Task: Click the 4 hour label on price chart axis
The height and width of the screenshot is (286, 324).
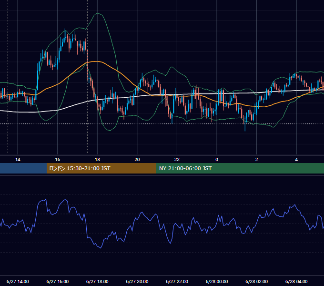Action: [x=296, y=160]
